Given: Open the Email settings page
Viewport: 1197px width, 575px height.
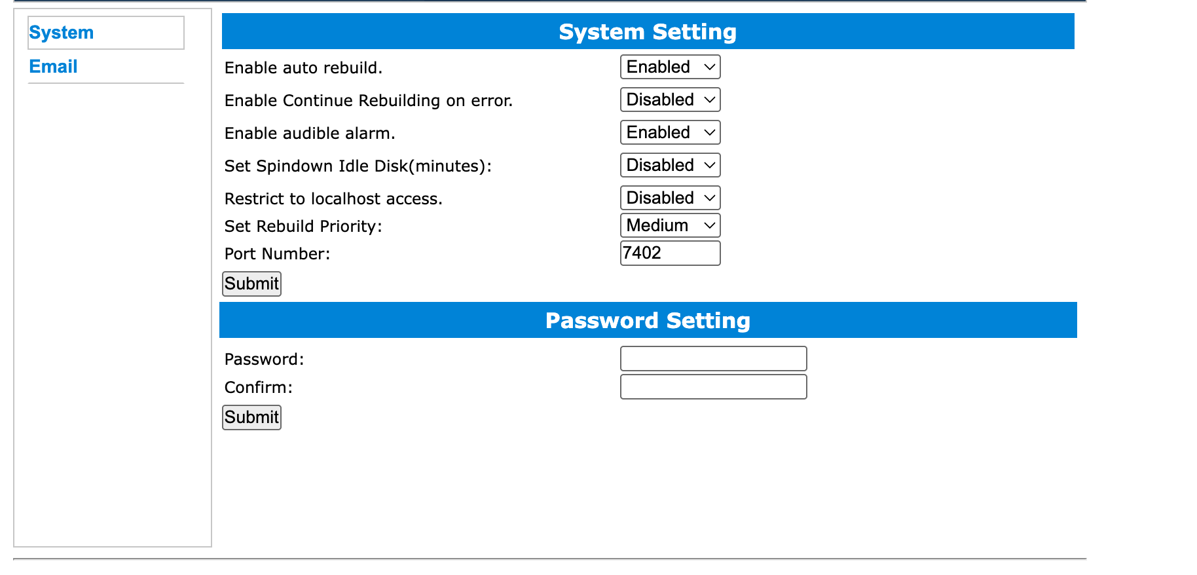Looking at the screenshot, I should [x=53, y=67].
